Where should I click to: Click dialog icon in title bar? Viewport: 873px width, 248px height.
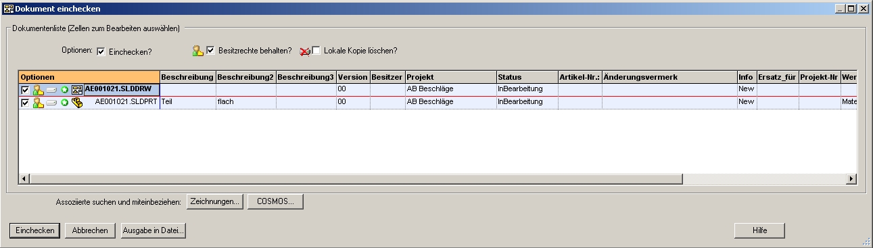click(x=9, y=9)
